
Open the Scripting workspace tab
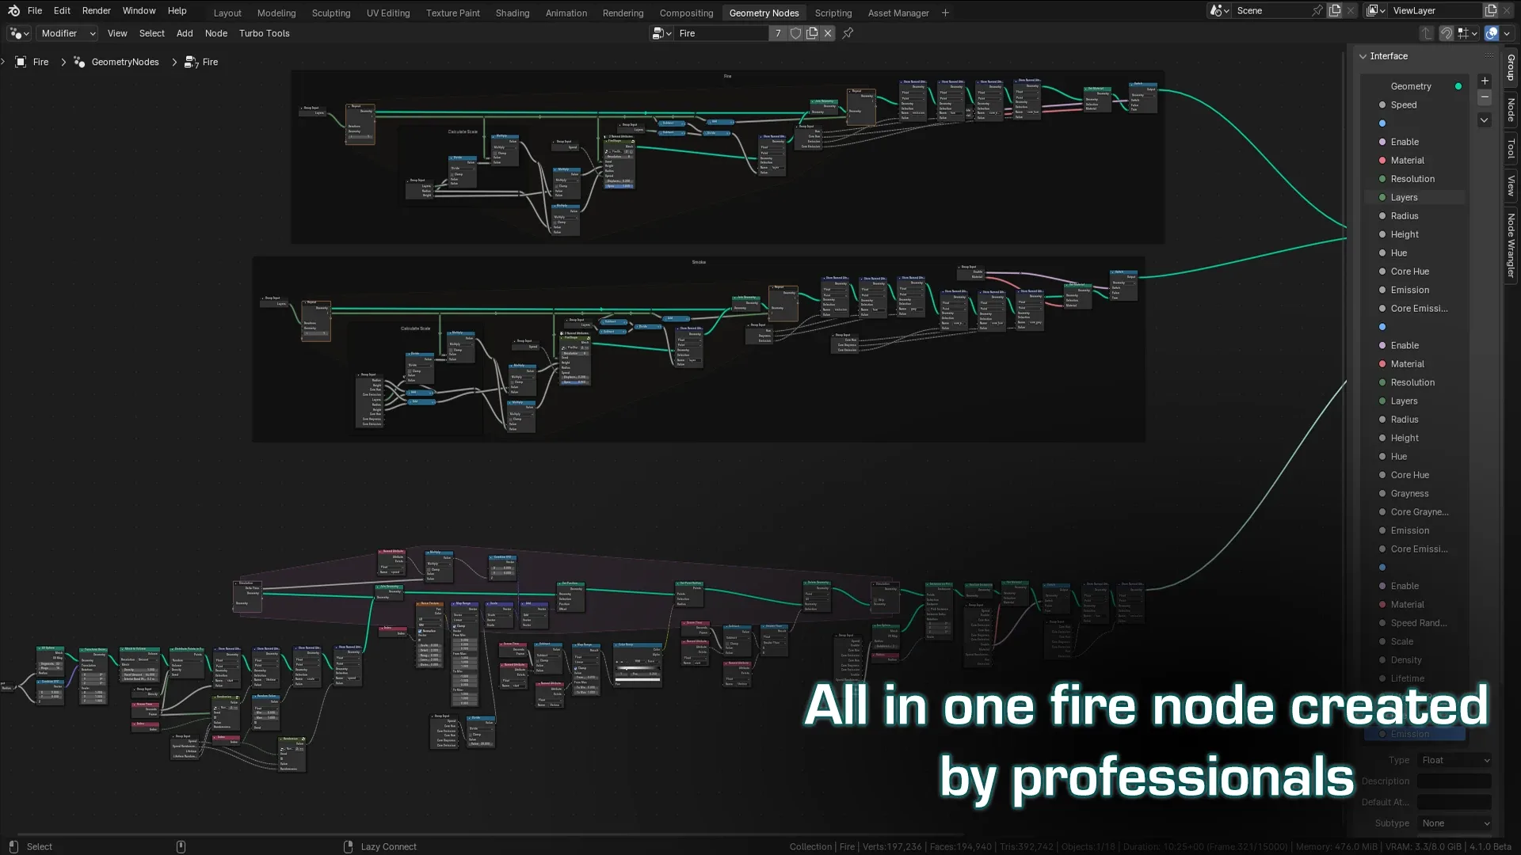coord(833,13)
